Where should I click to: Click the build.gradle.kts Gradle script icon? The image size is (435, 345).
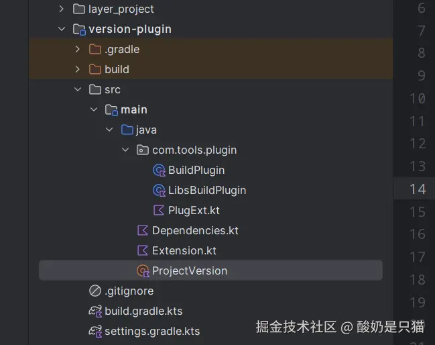(x=95, y=311)
